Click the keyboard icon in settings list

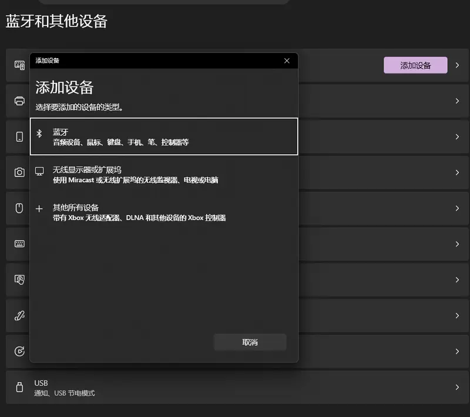point(19,243)
